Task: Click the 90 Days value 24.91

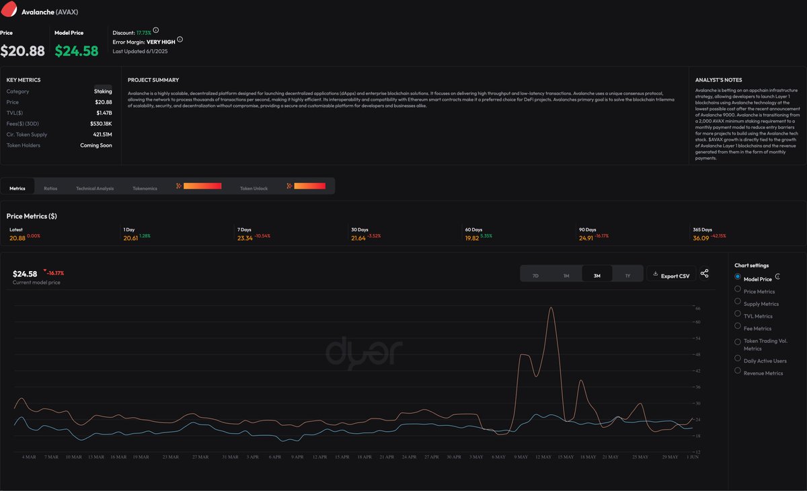Action: point(586,238)
